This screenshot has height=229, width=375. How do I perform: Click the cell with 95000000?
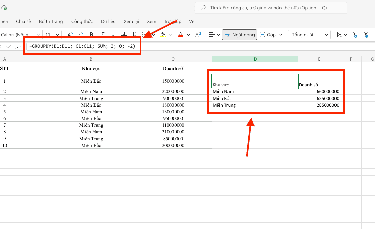173,118
